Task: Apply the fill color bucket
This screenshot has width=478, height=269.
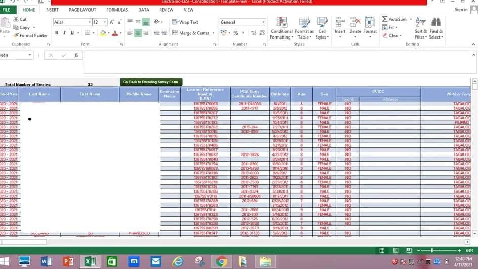Action: pos(103,33)
